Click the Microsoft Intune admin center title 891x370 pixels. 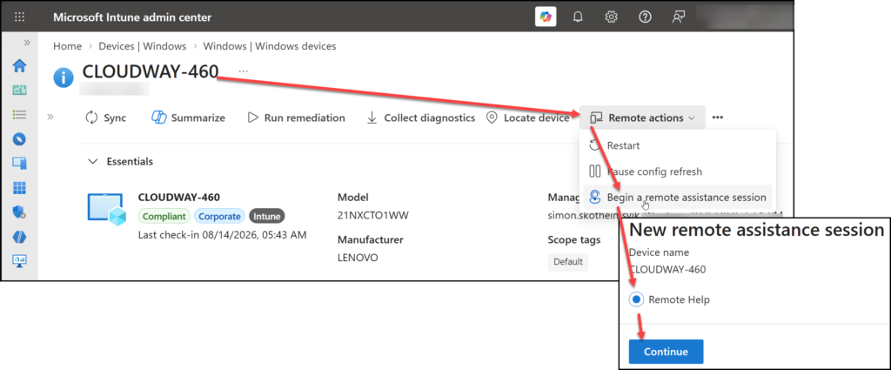(x=132, y=17)
